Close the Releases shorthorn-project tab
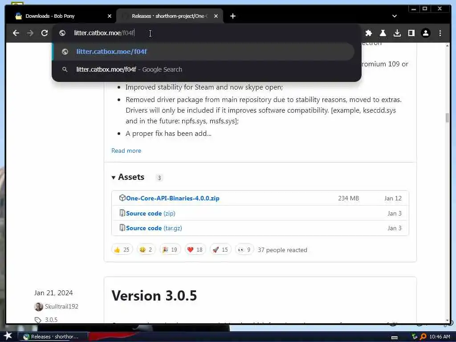The height and width of the screenshot is (342, 456). 216,16
